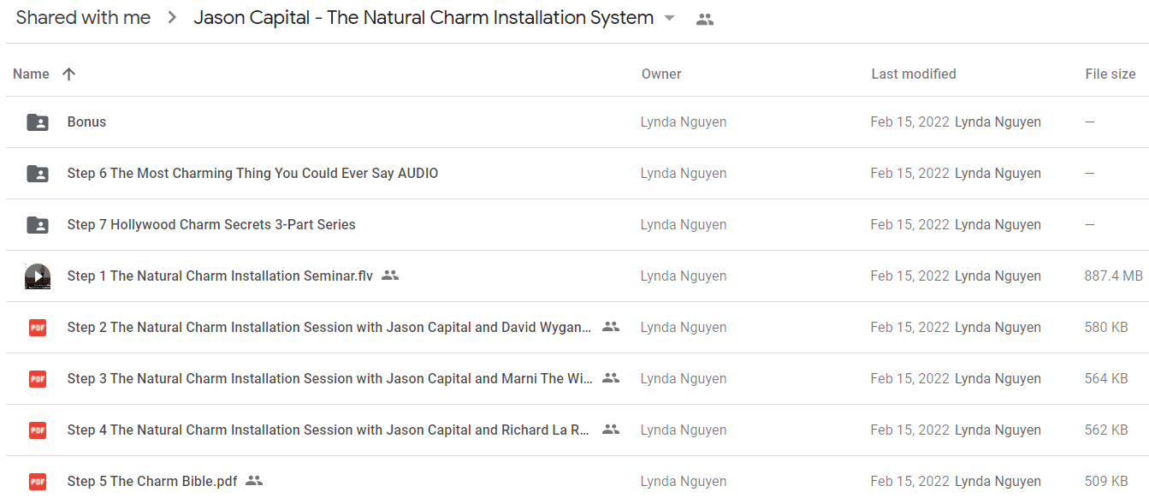The image size is (1149, 504).
Task: Sort by File size column header
Action: [1111, 74]
